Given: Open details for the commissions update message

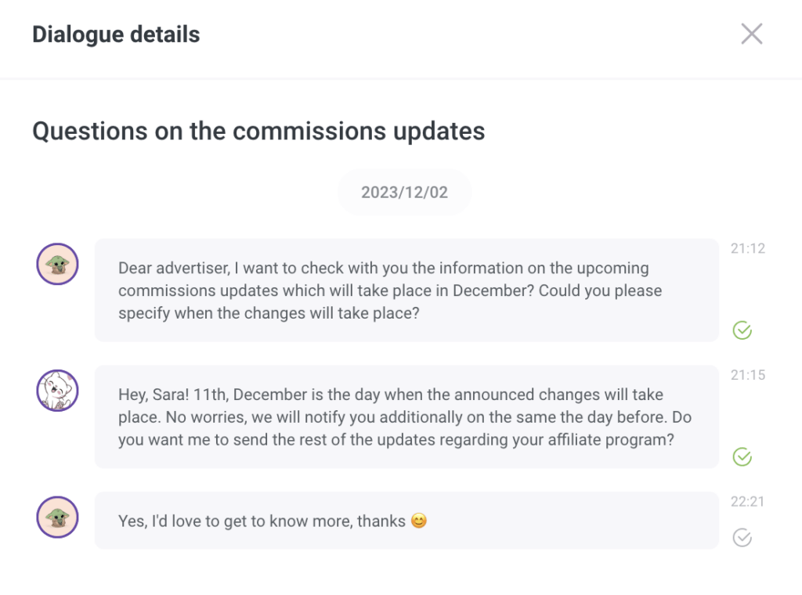Looking at the screenshot, I should pos(406,290).
